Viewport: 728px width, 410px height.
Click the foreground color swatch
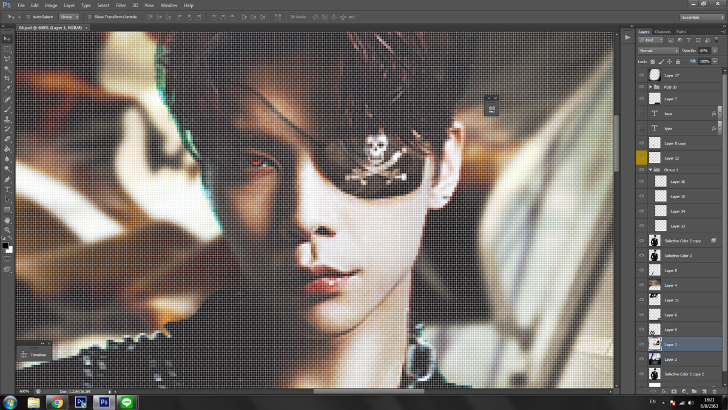(5, 245)
